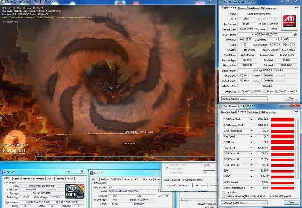Click the BIOS save chip icon beside BIOS Version
302x208 pixels.
(295, 34)
